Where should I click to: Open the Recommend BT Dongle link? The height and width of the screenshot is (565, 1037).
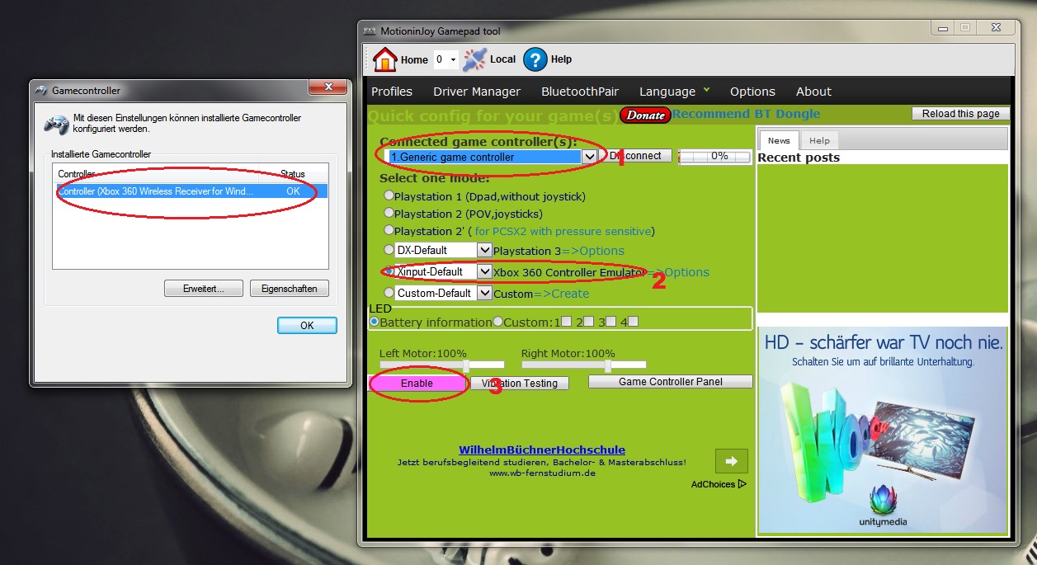[746, 114]
